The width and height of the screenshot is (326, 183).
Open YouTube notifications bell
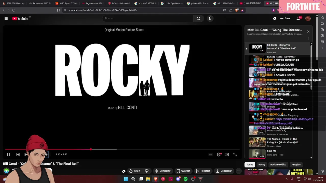click(298, 18)
